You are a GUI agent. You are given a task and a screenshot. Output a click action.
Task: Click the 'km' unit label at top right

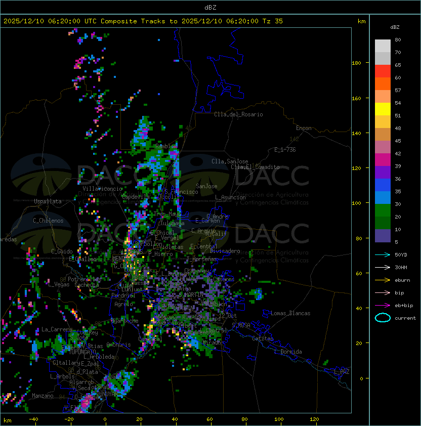point(361,21)
